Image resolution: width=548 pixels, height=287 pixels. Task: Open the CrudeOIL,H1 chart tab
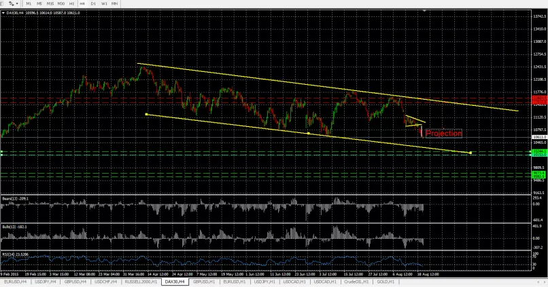(x=356, y=282)
